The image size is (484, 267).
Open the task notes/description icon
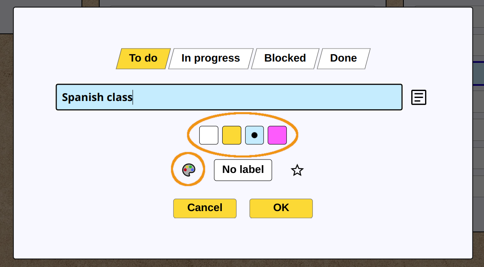[x=419, y=97]
